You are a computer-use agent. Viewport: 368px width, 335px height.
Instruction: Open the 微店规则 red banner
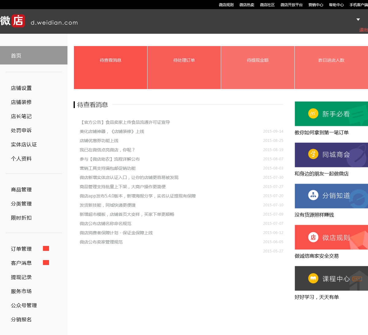(x=331, y=237)
